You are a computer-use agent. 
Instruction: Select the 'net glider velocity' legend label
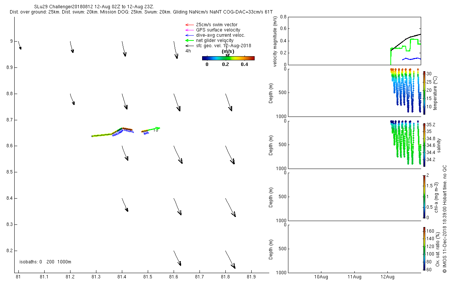(215, 40)
